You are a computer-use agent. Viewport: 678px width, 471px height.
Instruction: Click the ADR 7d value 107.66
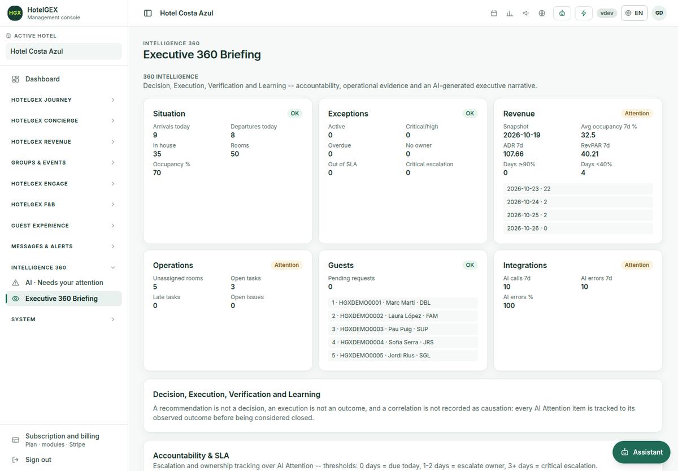coord(514,154)
